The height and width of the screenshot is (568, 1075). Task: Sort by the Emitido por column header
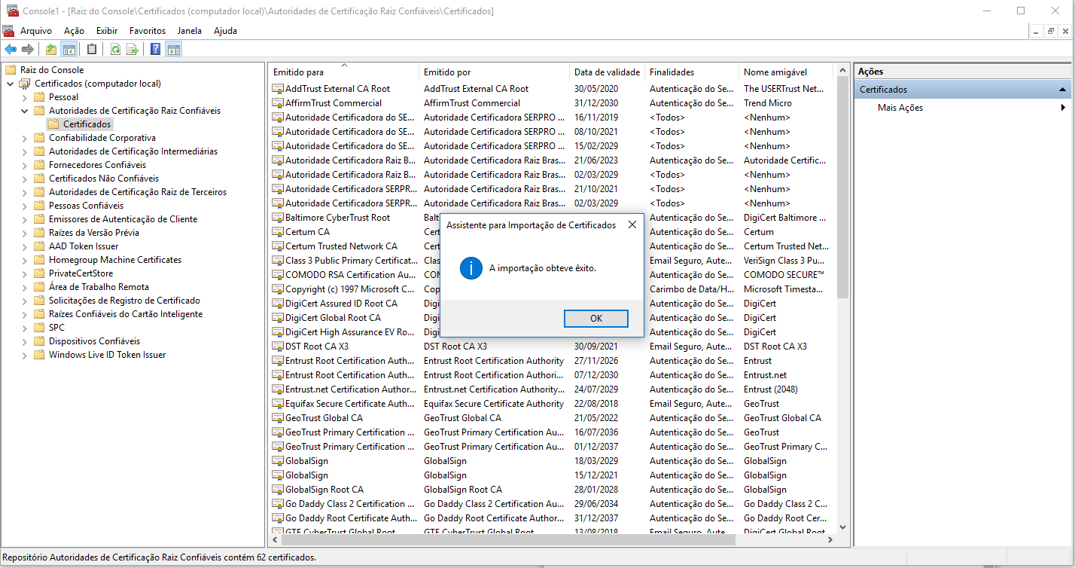(x=494, y=72)
